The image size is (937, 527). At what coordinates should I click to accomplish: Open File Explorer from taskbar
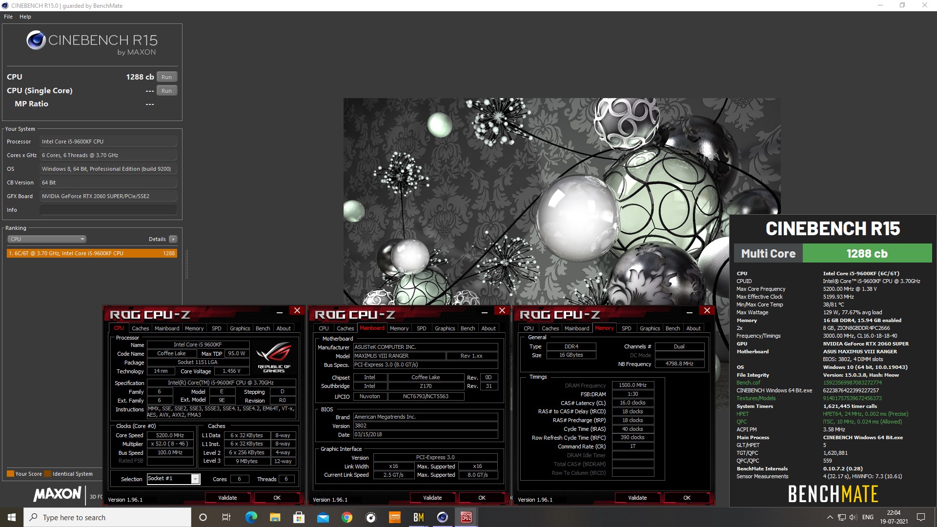point(275,517)
